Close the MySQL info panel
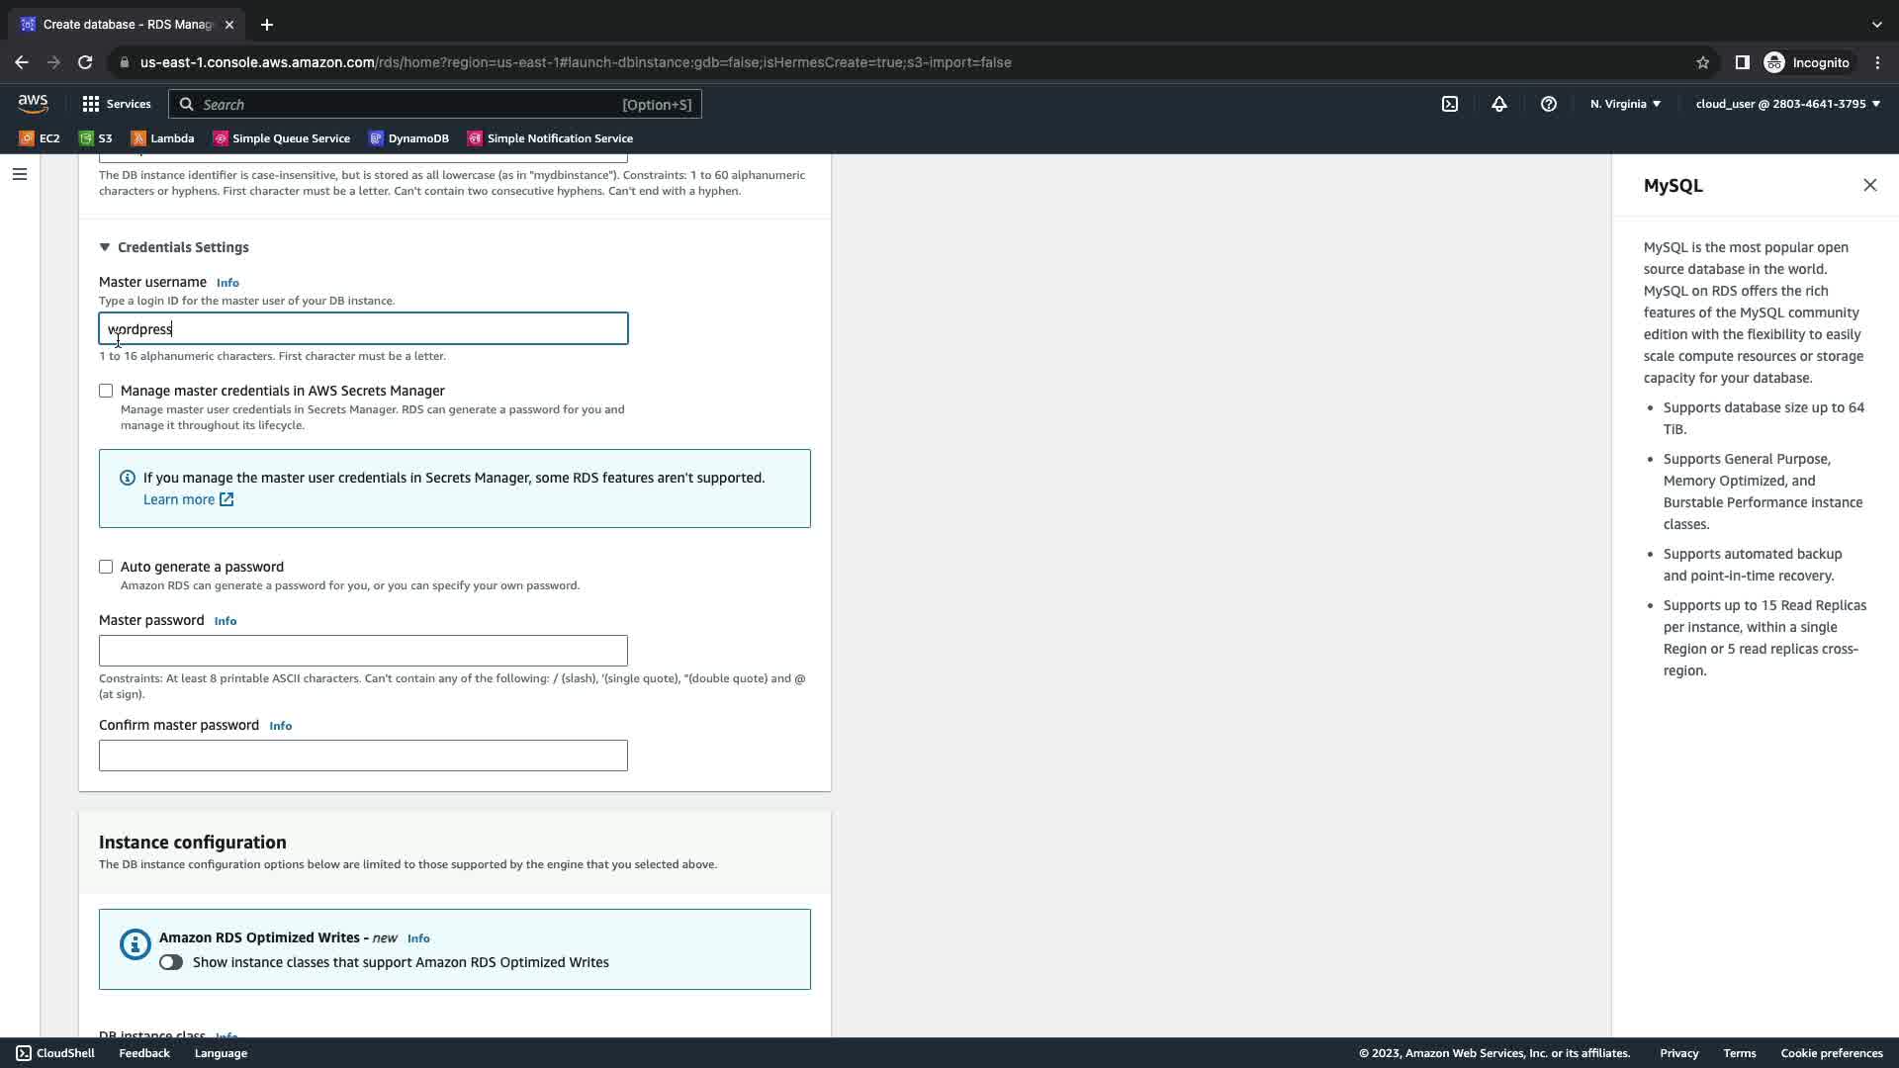Viewport: 1899px width, 1068px height. 1869,185
